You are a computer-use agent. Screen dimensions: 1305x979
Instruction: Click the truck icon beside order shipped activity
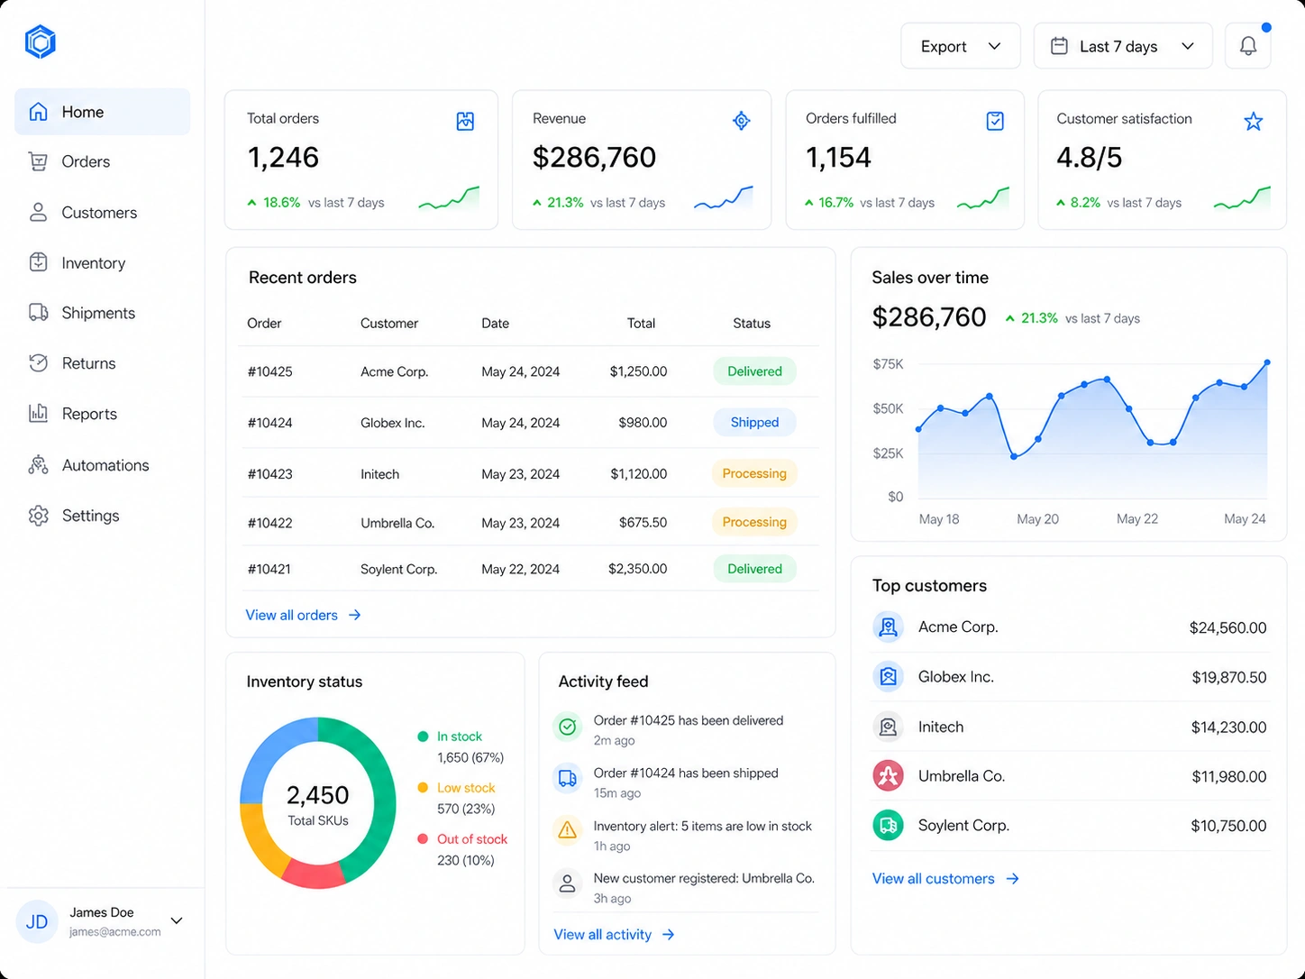click(567, 778)
